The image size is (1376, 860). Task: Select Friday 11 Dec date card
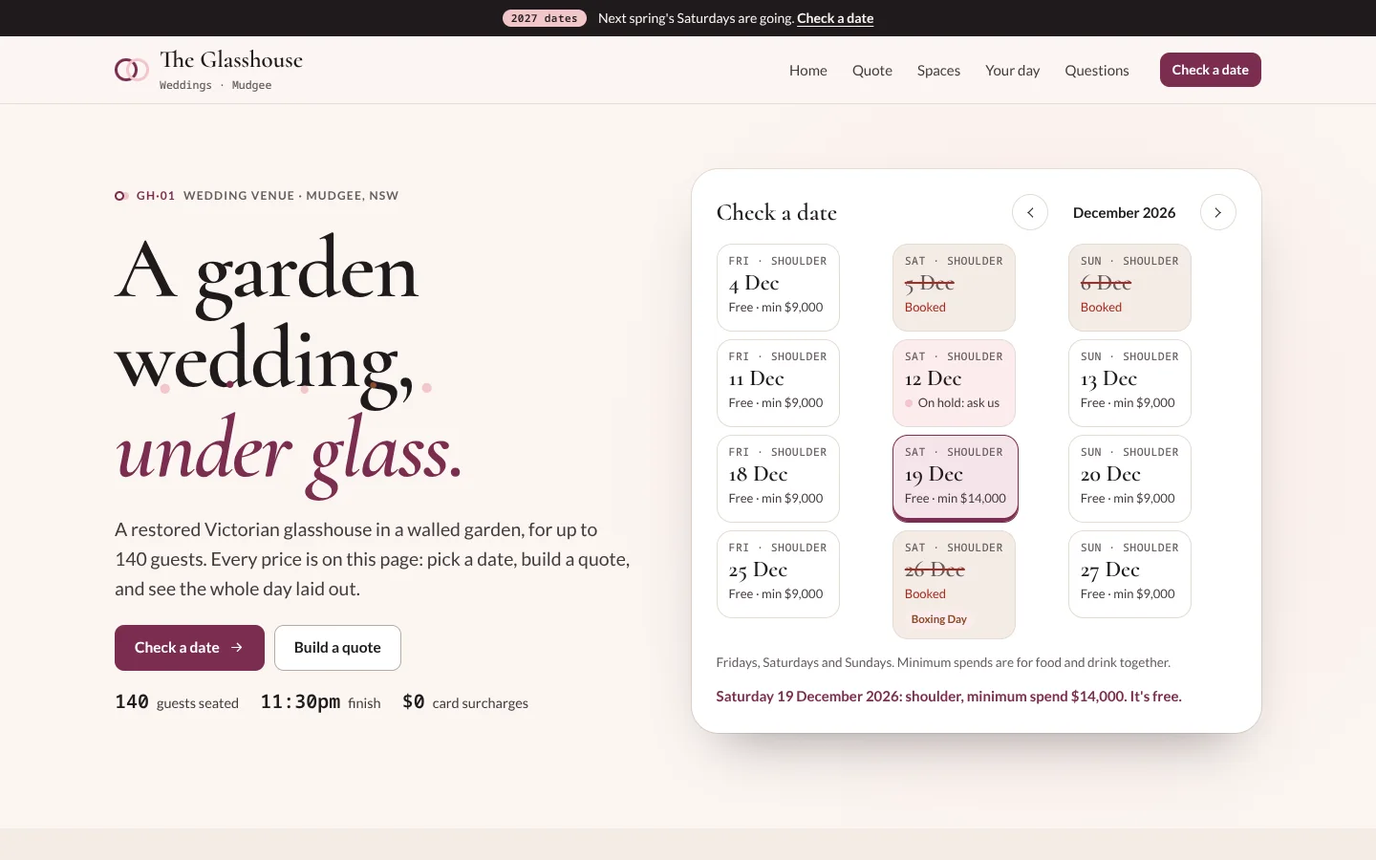click(778, 383)
